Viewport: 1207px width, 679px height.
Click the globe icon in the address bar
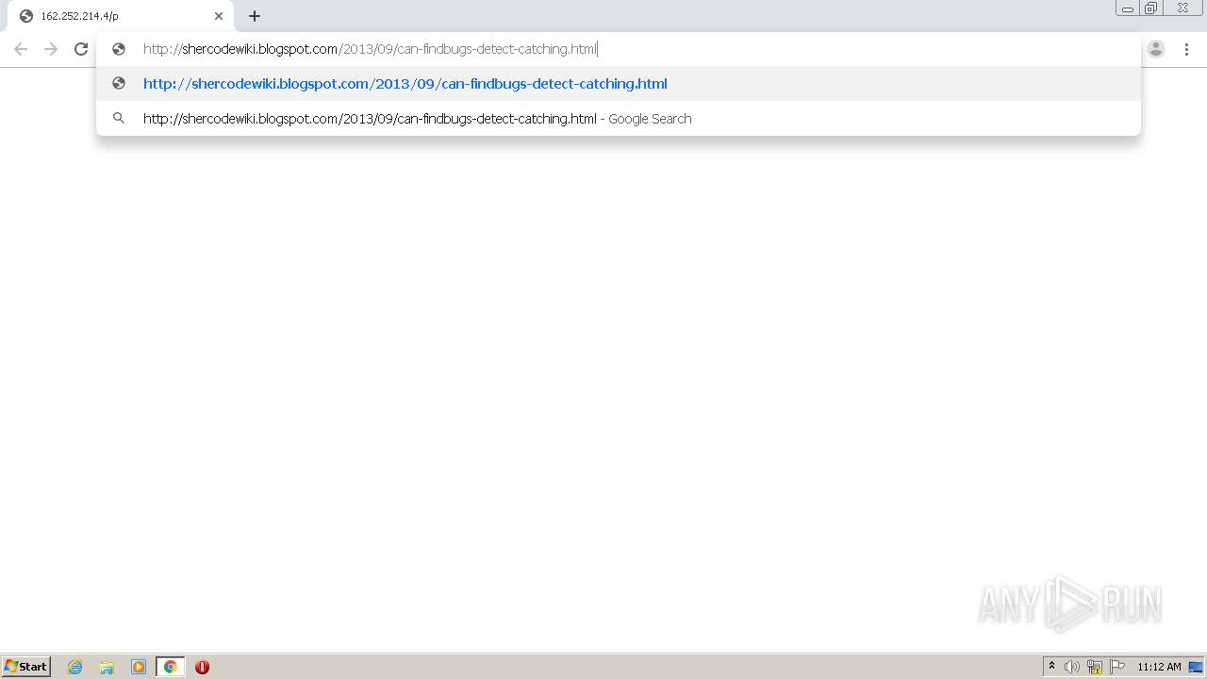coord(119,49)
